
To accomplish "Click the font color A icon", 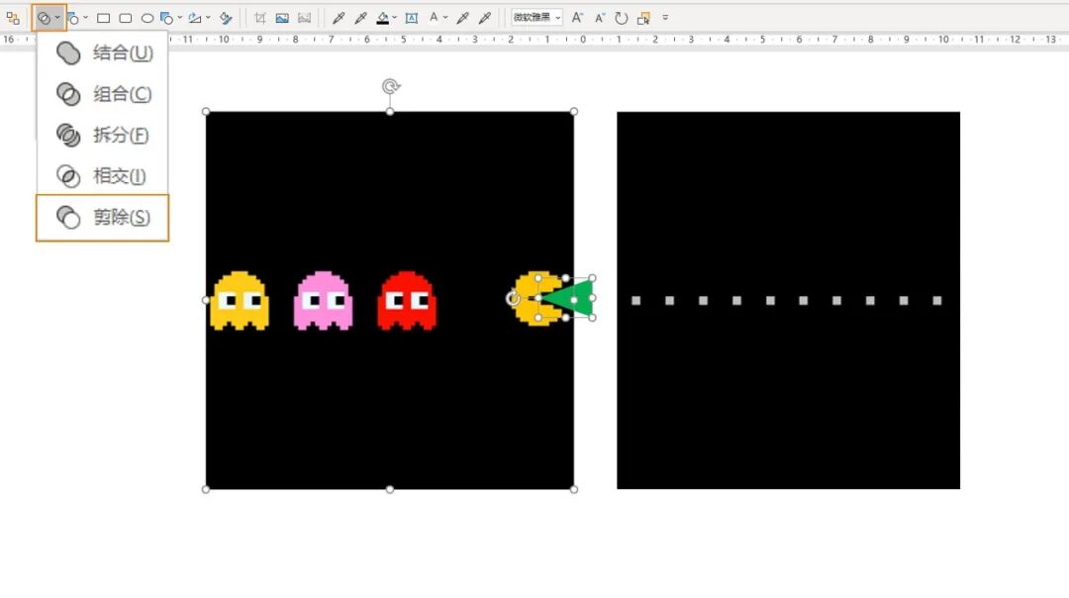I will pyautogui.click(x=434, y=18).
